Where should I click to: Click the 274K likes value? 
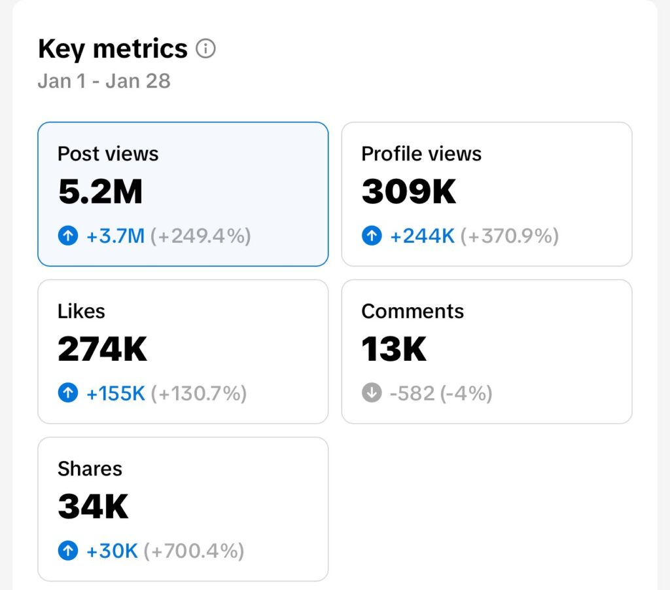pos(103,349)
